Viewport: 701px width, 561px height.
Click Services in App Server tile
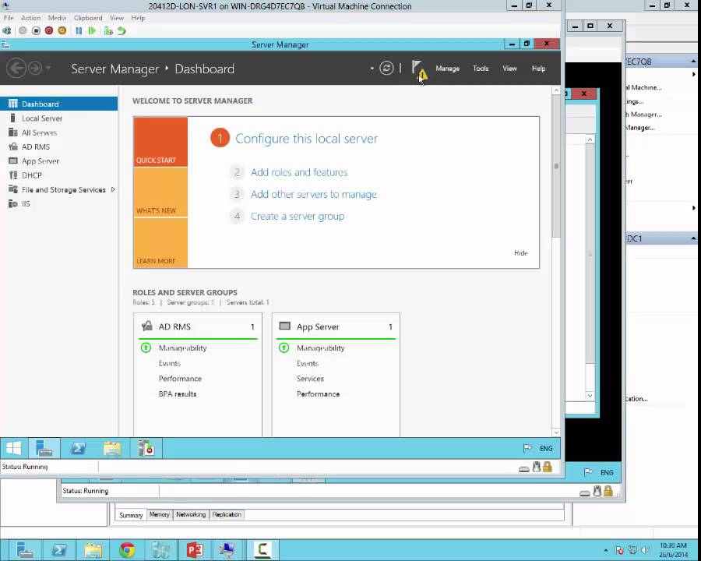coord(310,379)
